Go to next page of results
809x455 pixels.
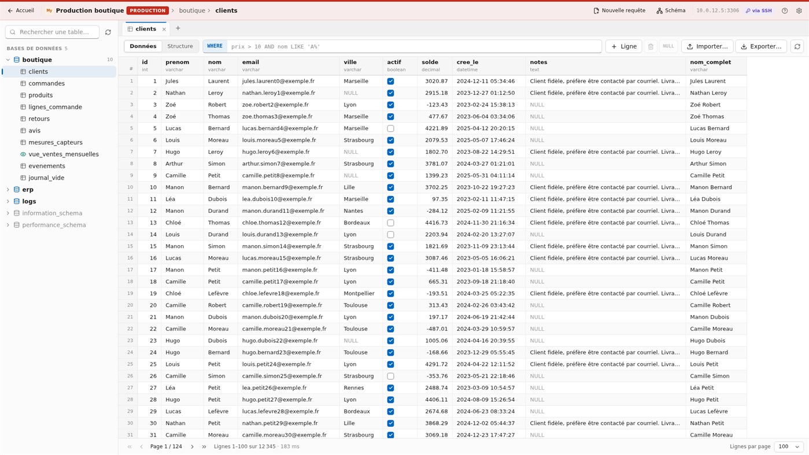click(x=193, y=447)
